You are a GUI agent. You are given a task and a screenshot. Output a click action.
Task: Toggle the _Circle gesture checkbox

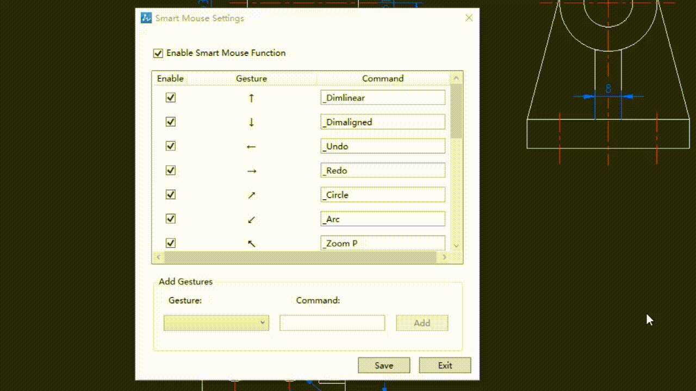171,194
